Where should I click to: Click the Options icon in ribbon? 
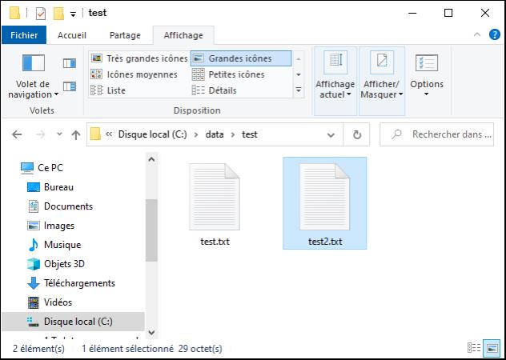point(426,64)
